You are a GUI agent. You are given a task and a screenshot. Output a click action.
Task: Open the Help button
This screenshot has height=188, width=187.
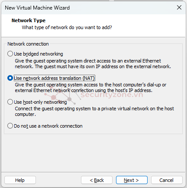pyautogui.click(x=20, y=180)
